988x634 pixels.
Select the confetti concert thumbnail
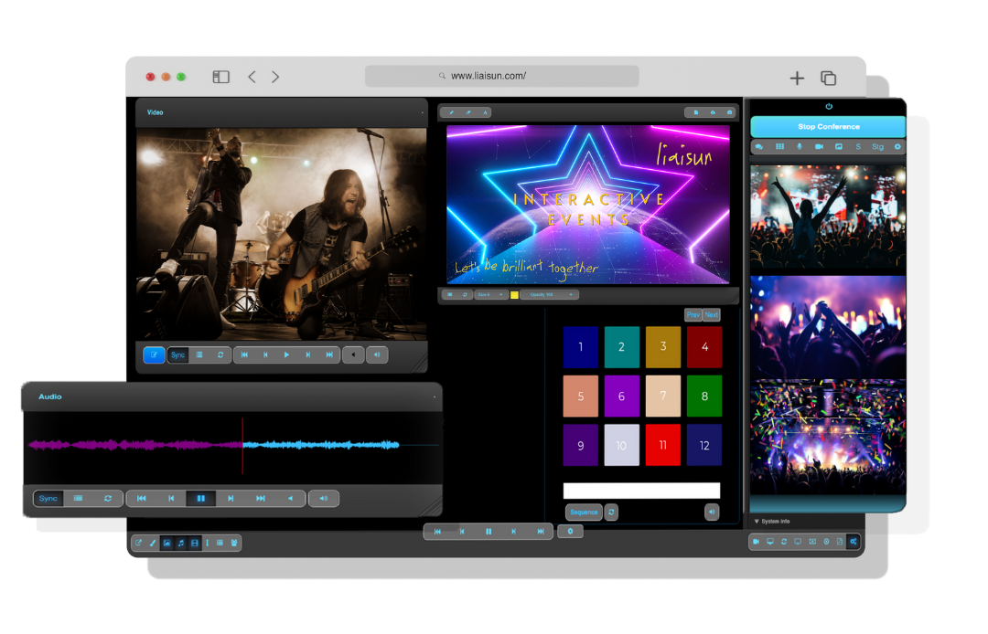pyautogui.click(x=828, y=437)
